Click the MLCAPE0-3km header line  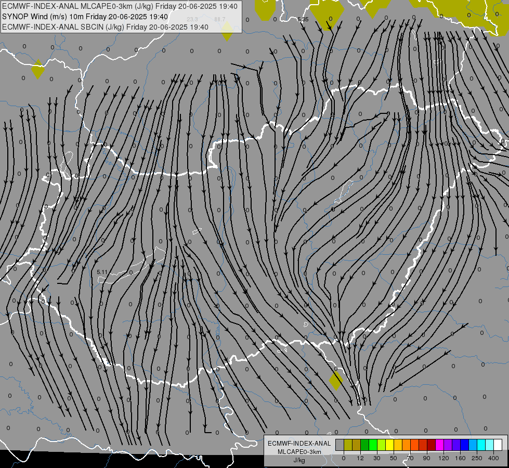120,6
